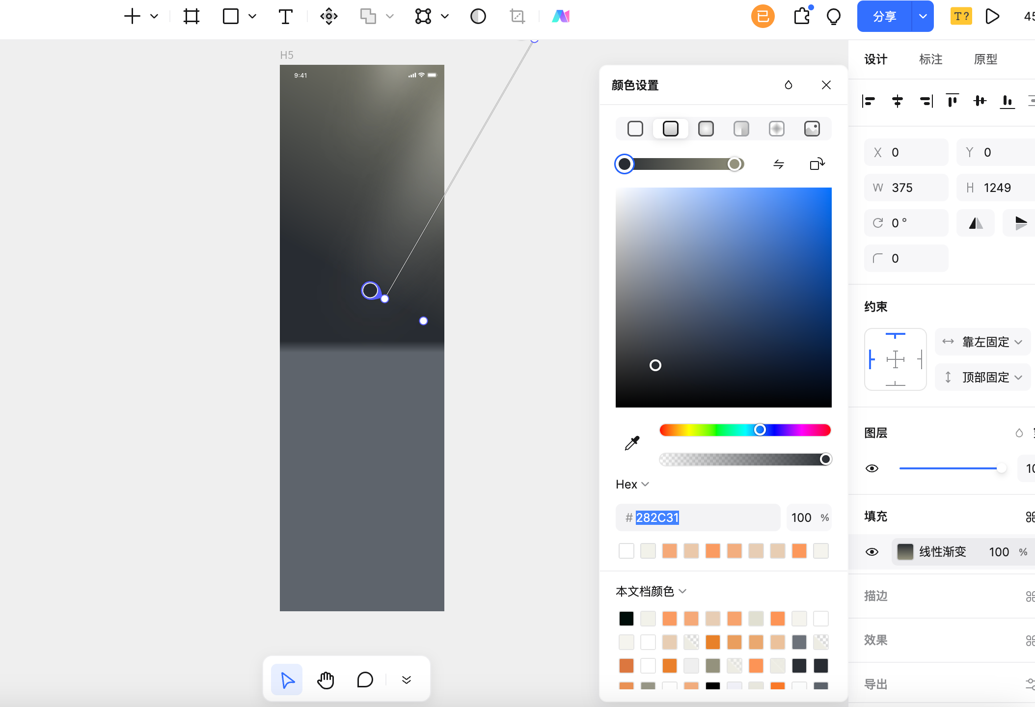Open the 顶部固定 vertical constraint dropdown
The width and height of the screenshot is (1035, 707).
pyautogui.click(x=982, y=377)
